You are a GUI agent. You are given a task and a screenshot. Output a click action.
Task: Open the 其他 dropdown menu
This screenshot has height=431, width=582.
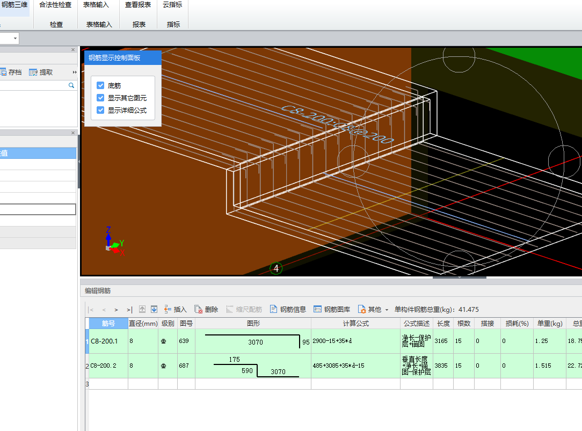click(x=373, y=309)
